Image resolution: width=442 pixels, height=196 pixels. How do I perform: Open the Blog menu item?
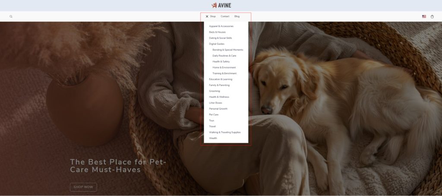click(x=237, y=16)
